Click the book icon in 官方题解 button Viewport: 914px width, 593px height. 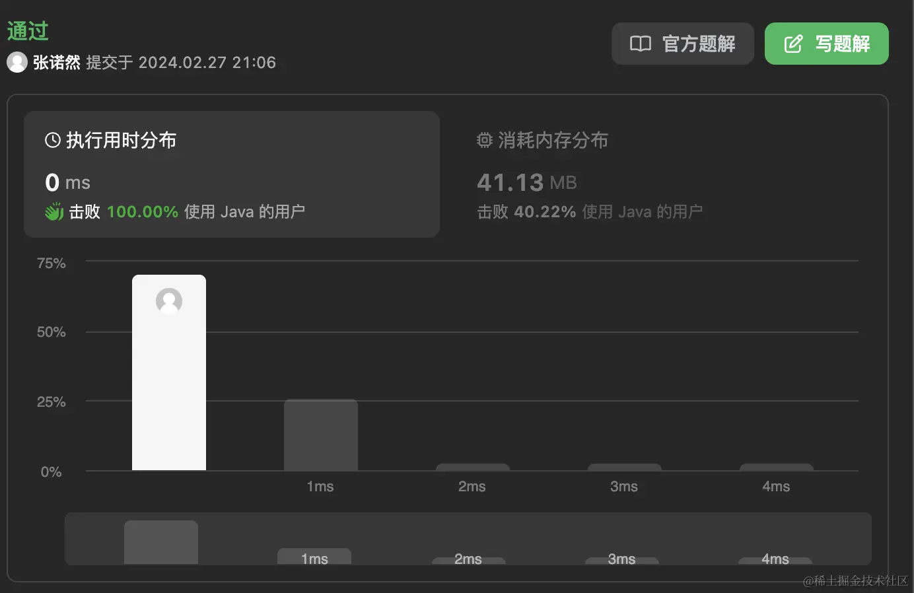[x=641, y=44]
